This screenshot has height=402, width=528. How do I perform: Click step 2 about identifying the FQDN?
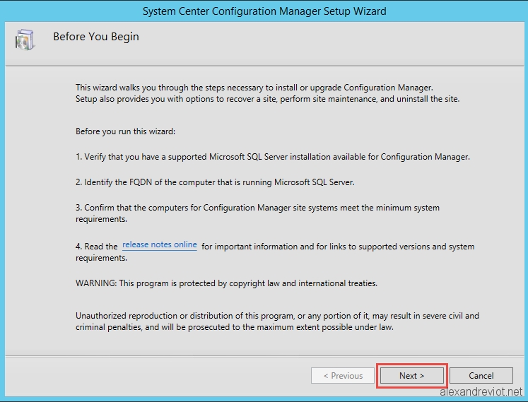pyautogui.click(x=215, y=182)
